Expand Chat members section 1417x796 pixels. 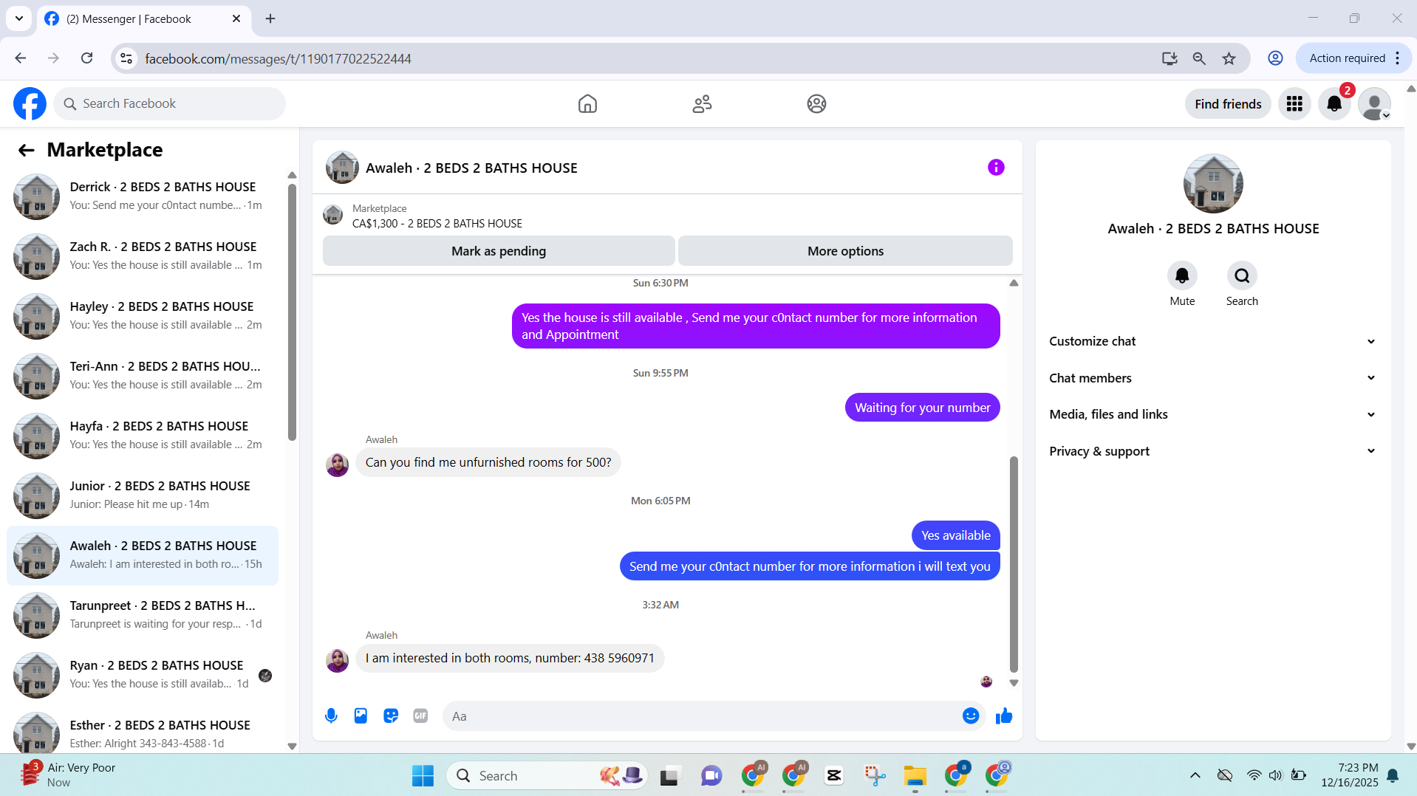(1213, 378)
